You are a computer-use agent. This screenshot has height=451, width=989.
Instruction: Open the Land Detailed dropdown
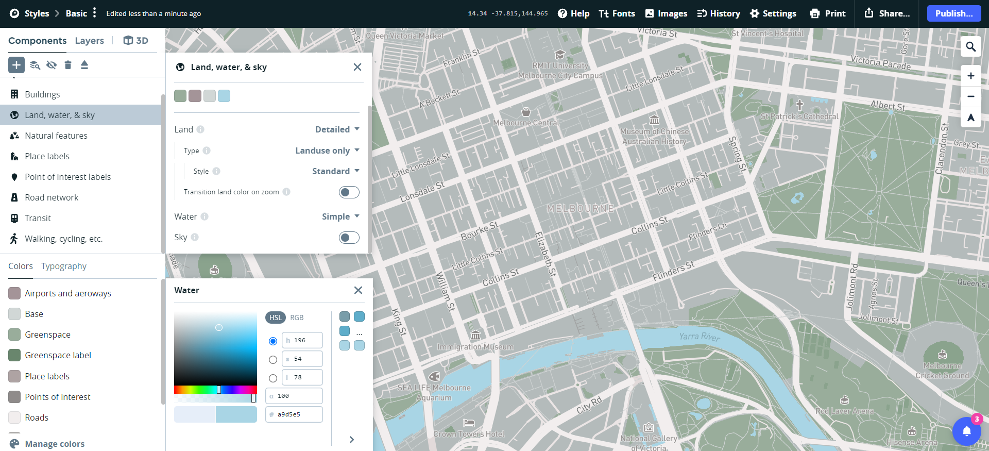pos(337,129)
